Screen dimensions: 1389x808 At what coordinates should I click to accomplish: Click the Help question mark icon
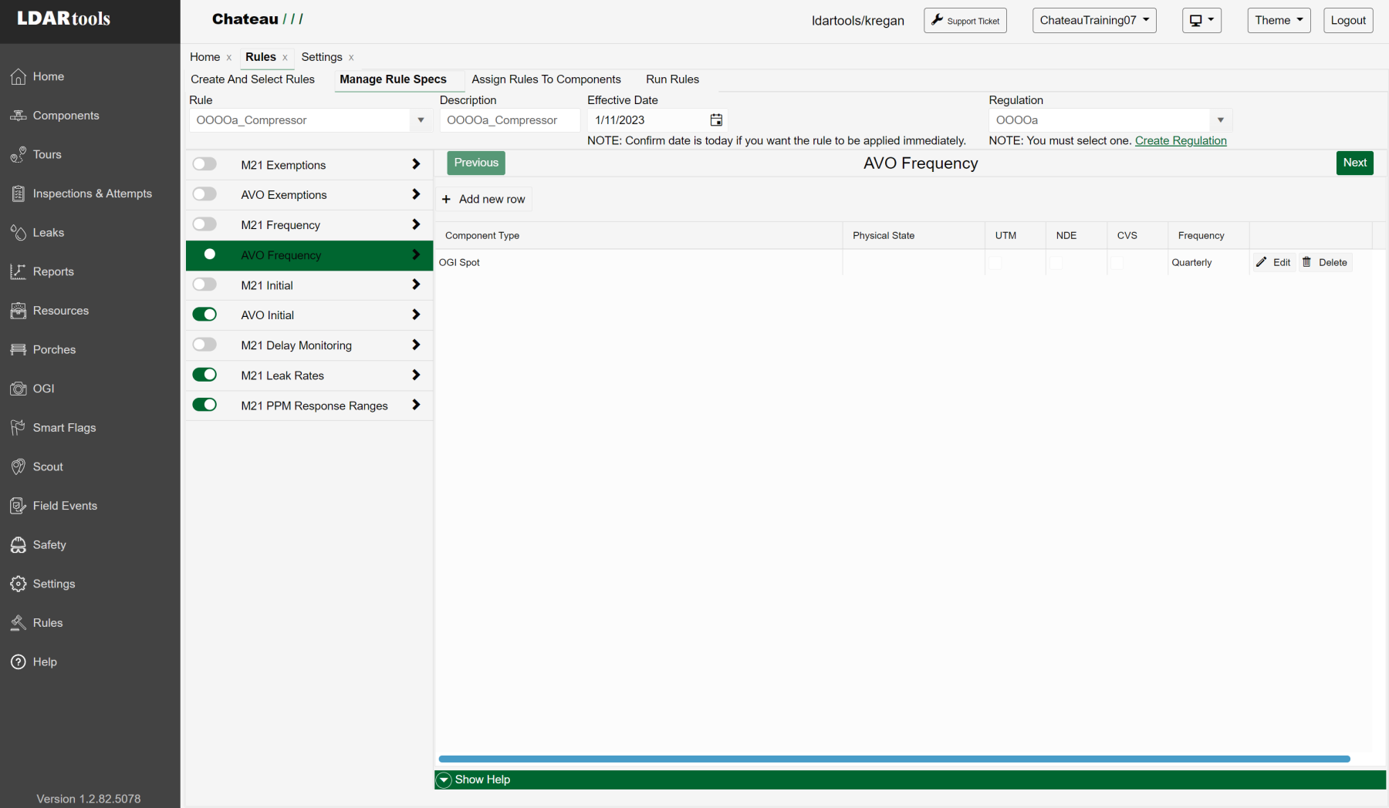coord(18,662)
